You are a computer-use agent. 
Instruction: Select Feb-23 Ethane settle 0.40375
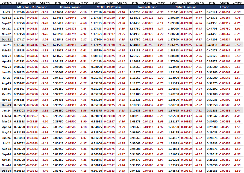212,51
